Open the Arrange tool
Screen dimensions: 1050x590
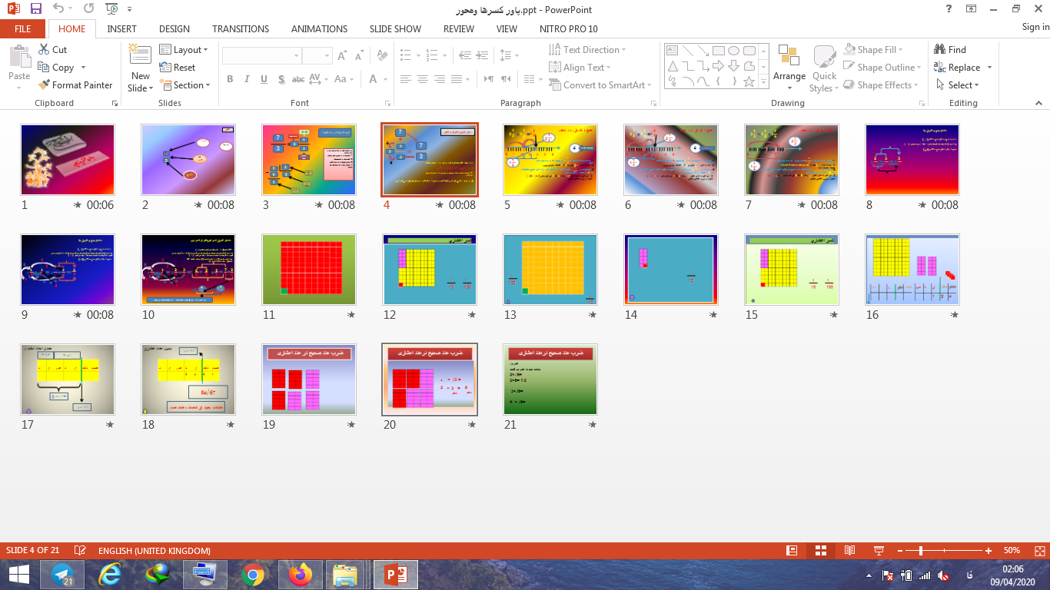(x=789, y=65)
